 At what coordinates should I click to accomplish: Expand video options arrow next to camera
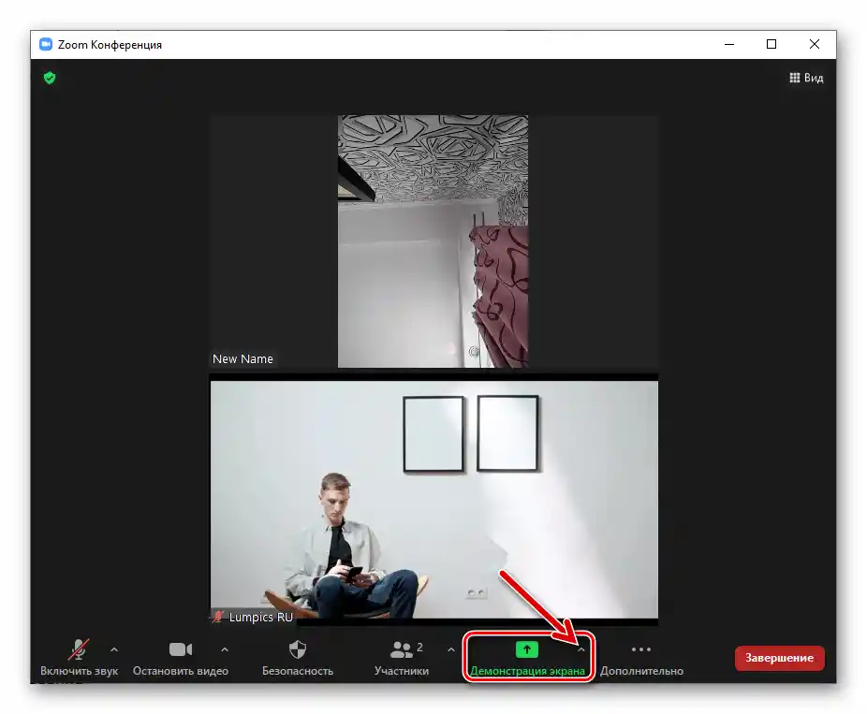(x=225, y=649)
